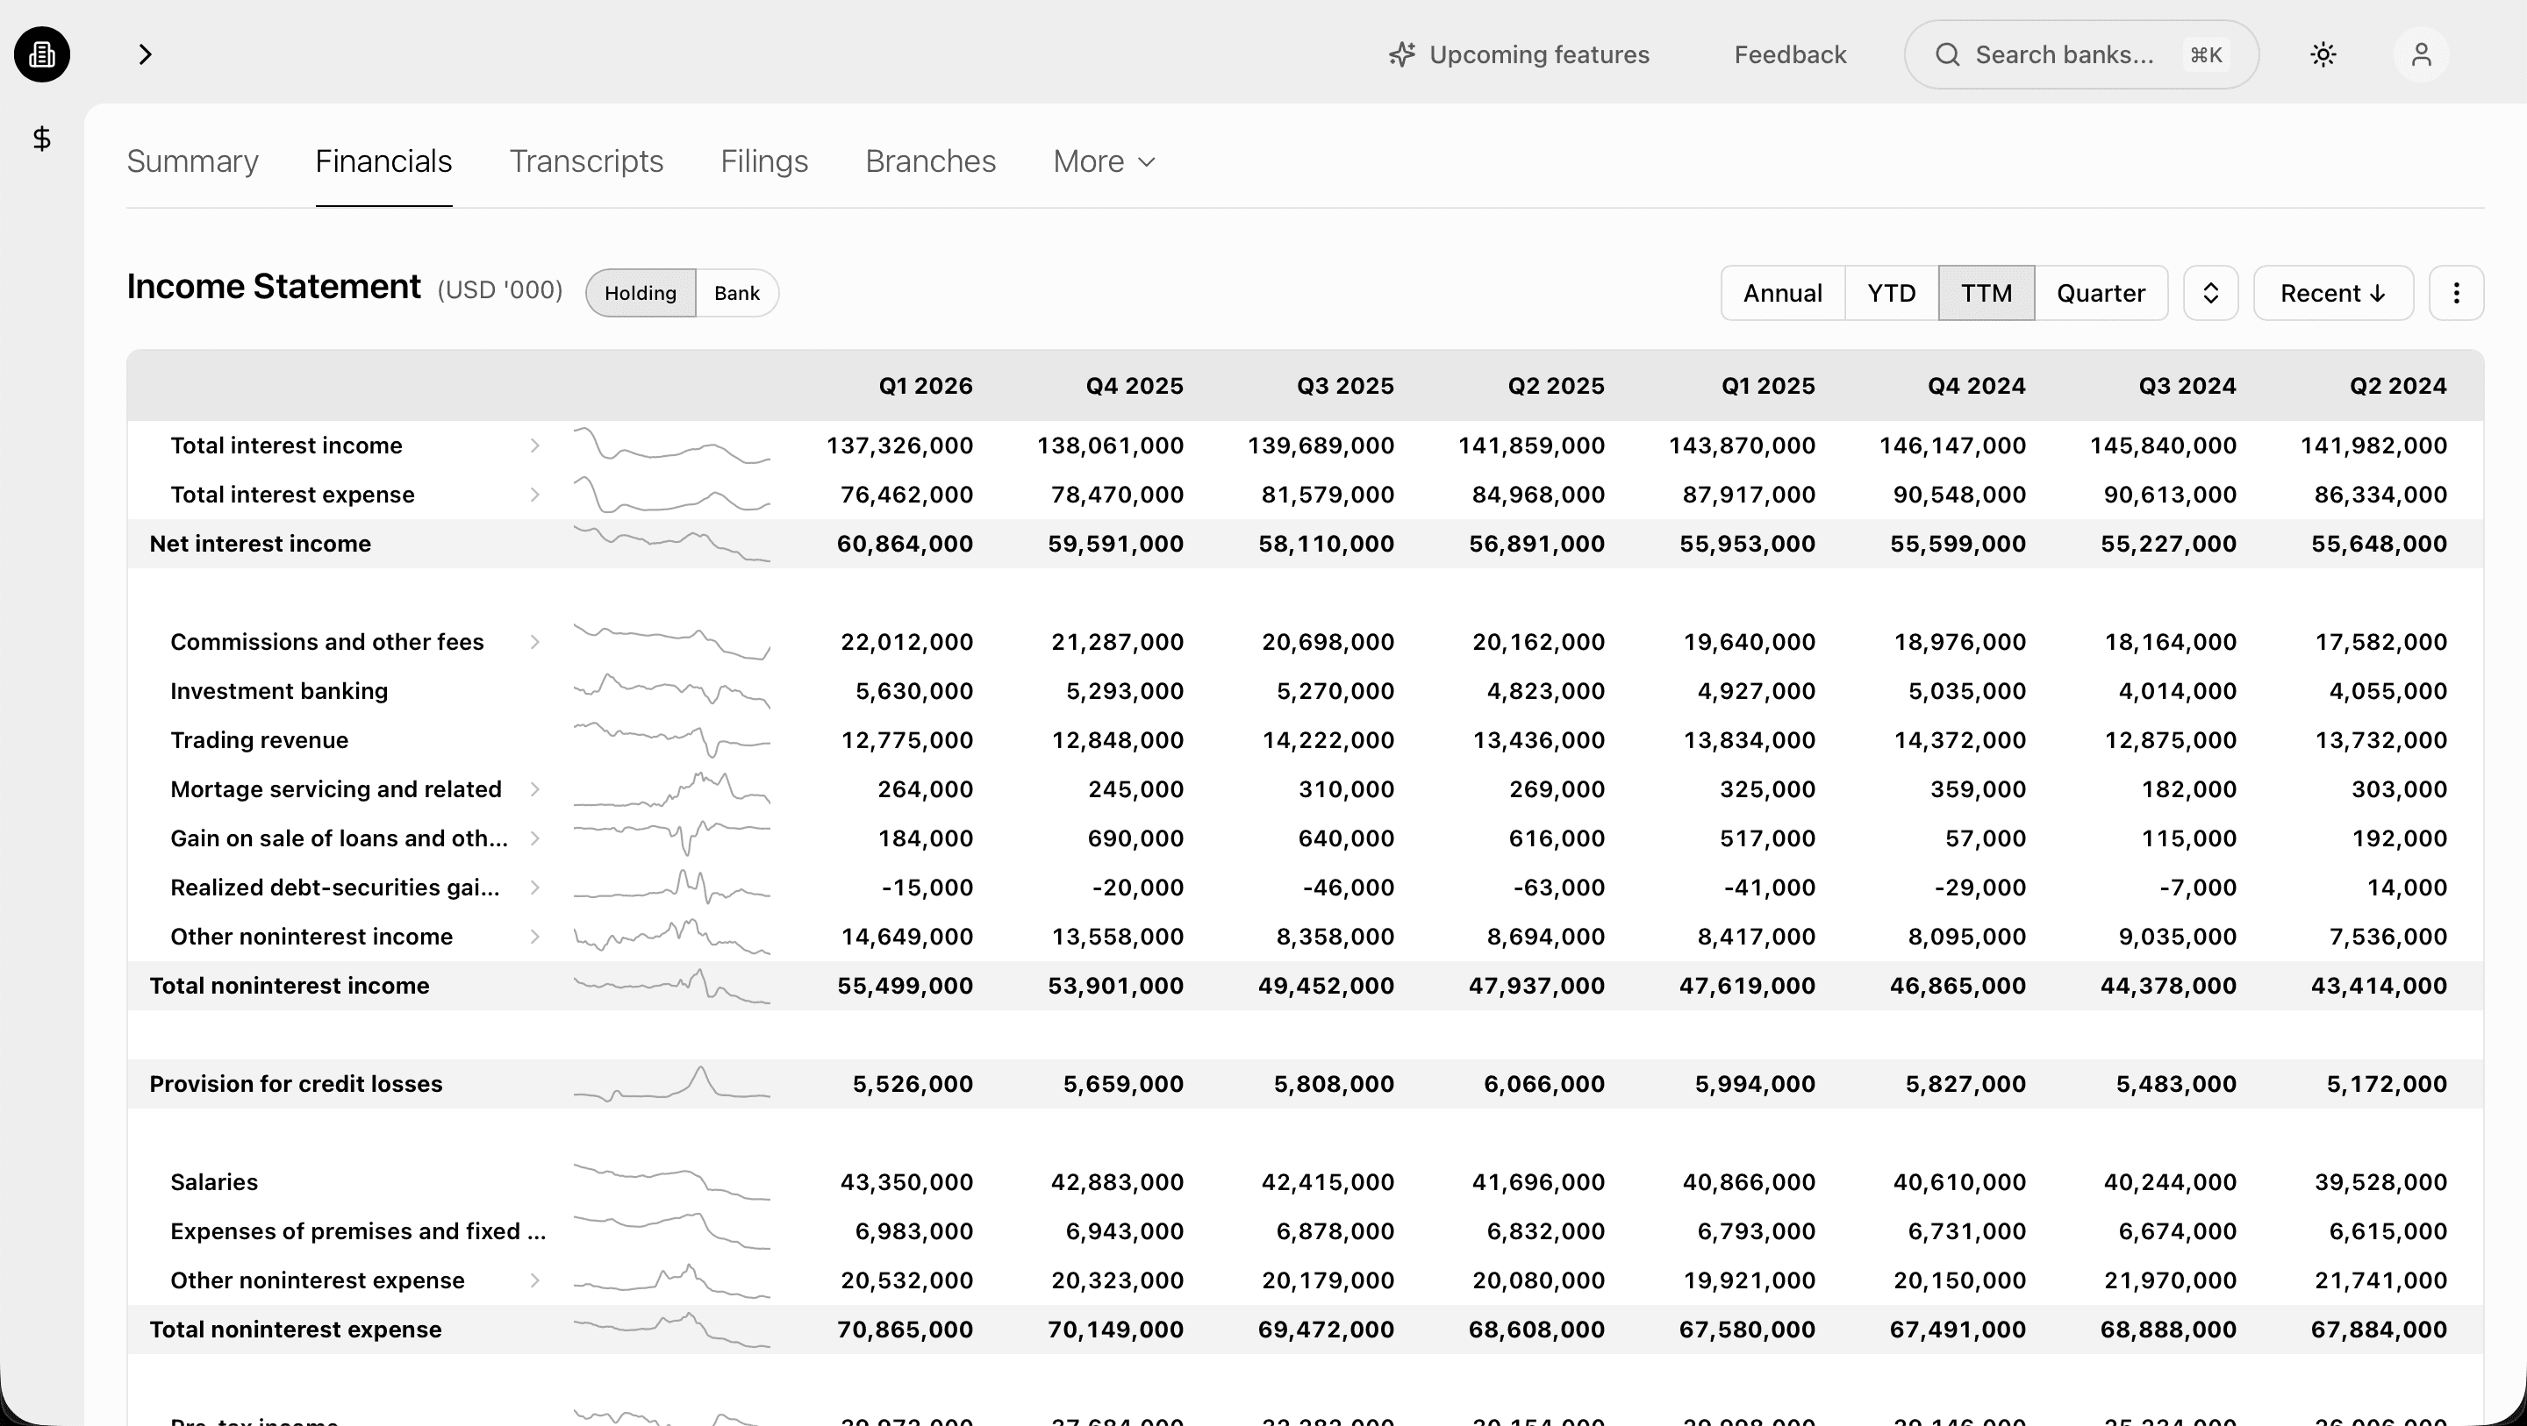2527x1426 pixels.
Task: Open the Transcripts tab
Action: [587, 160]
